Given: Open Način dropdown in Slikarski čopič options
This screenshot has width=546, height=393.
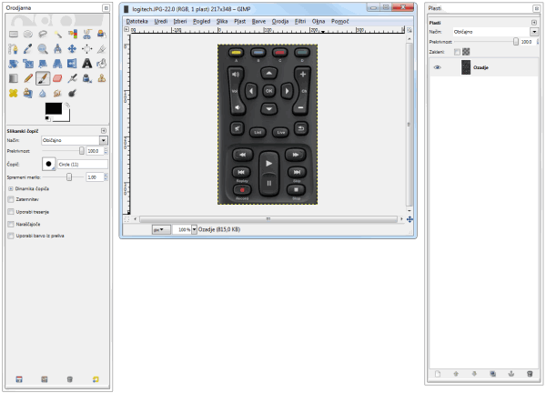Looking at the screenshot, I should pos(104,140).
